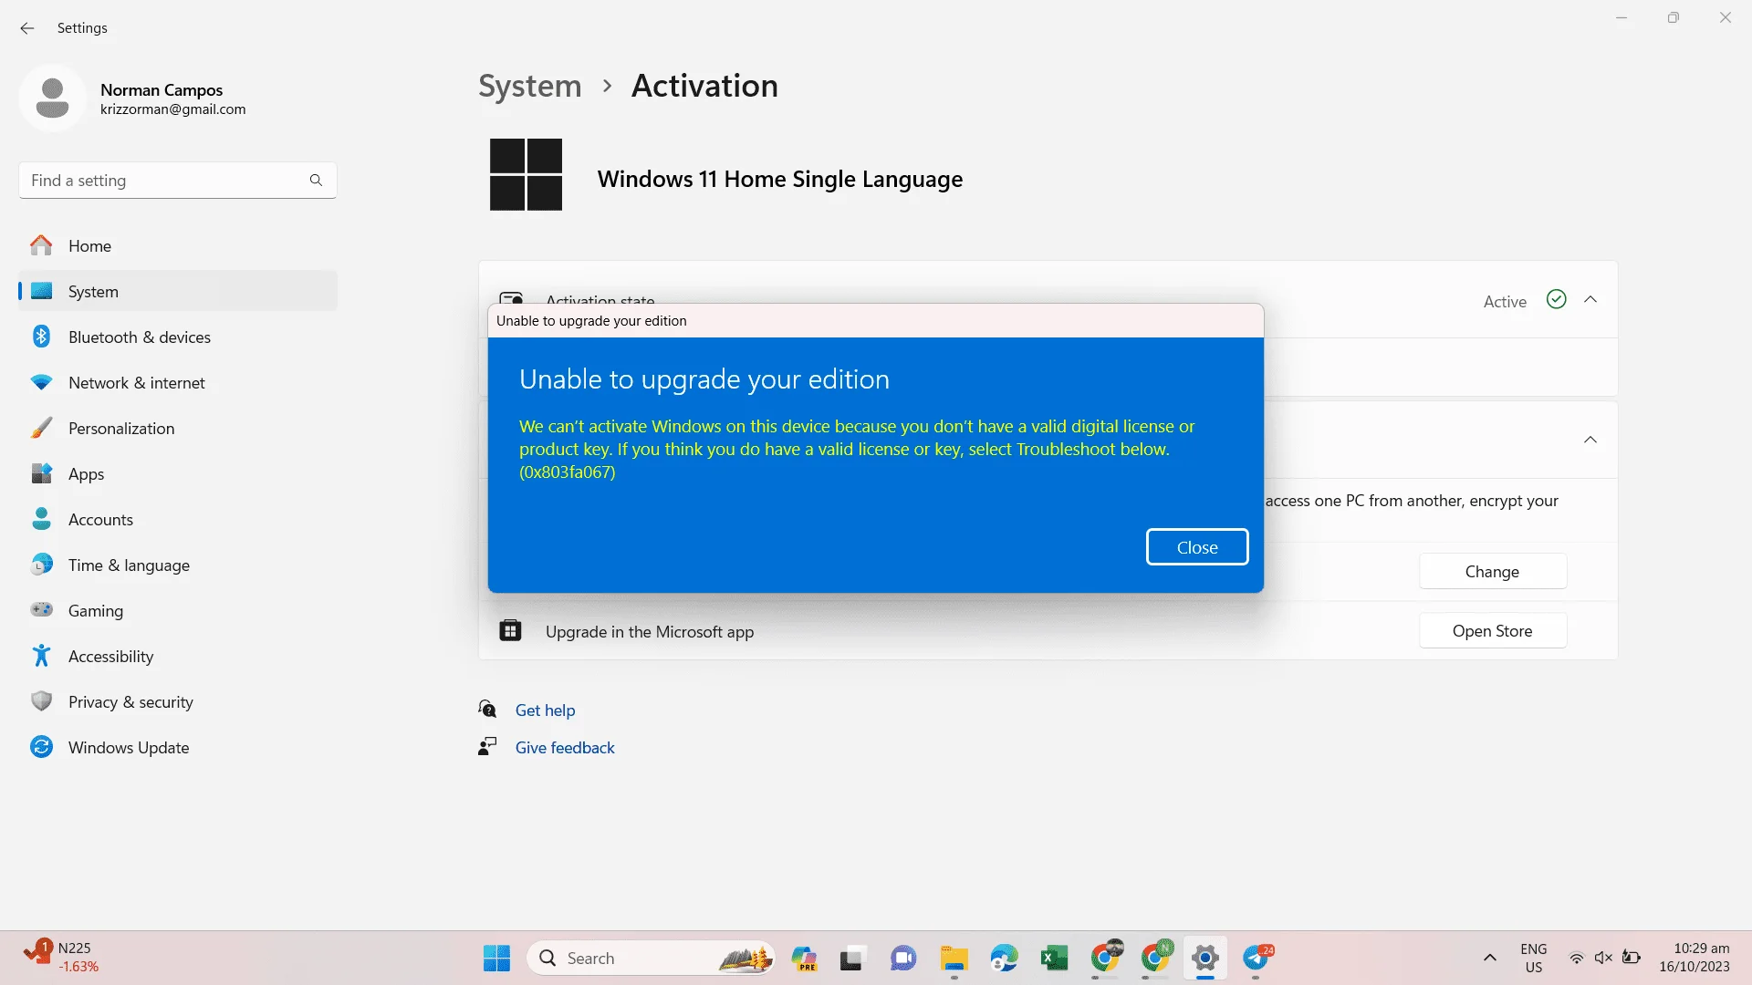Click the Change product key button
Image resolution: width=1752 pixels, height=985 pixels.
pos(1493,571)
